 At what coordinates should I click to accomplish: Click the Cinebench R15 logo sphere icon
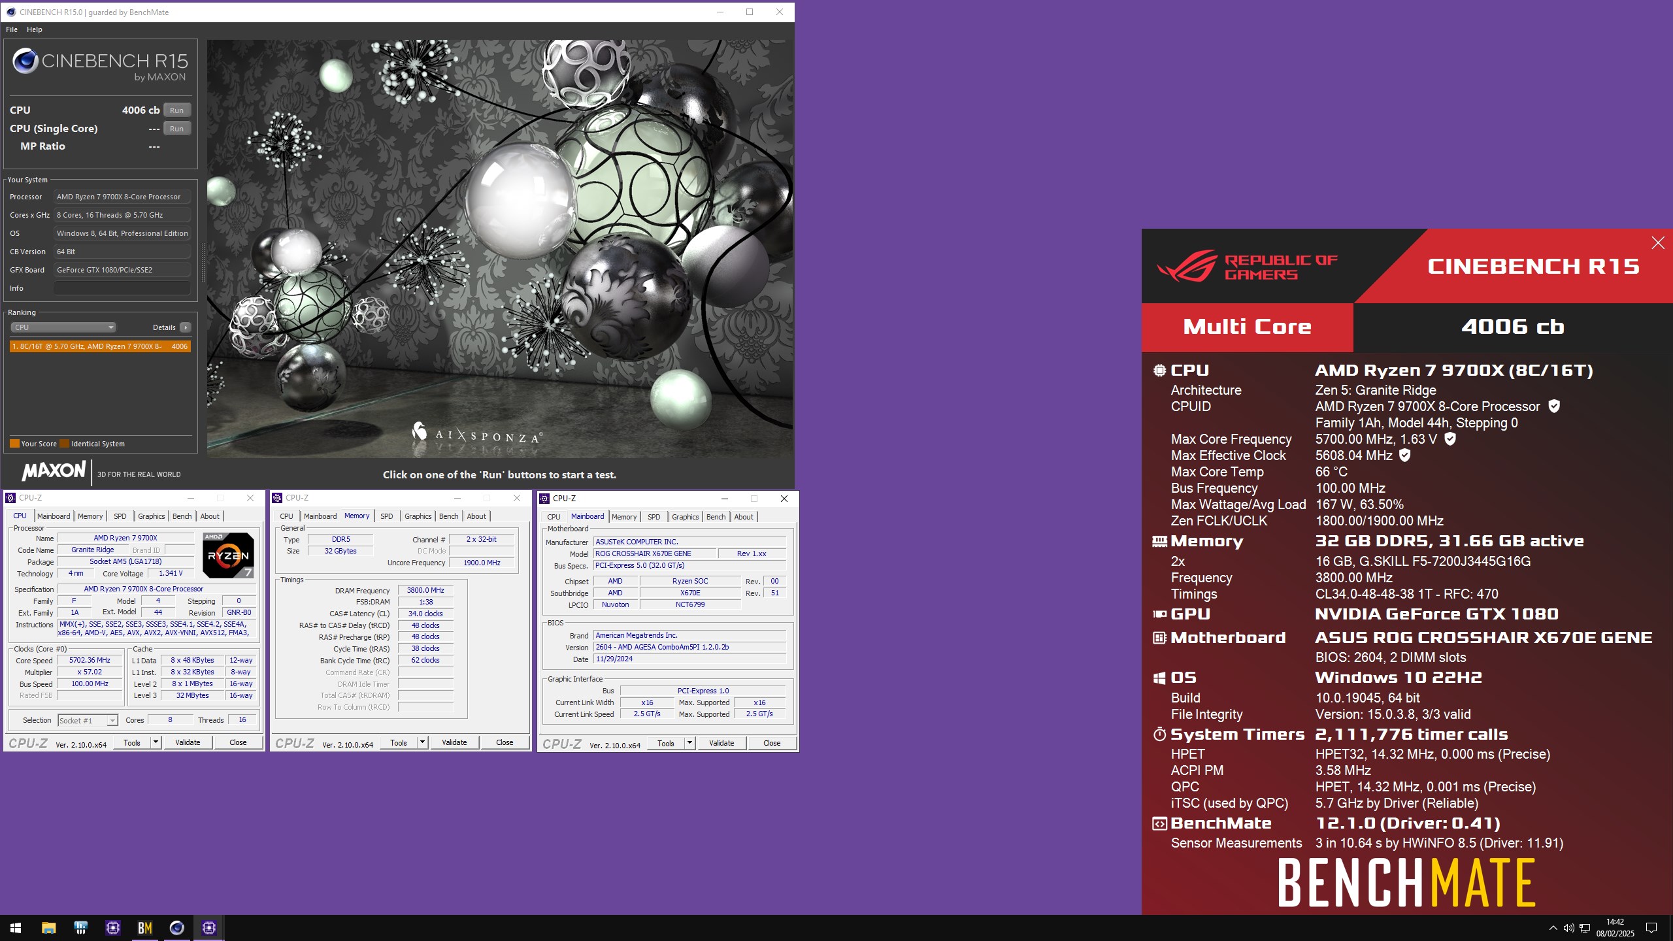[x=25, y=61]
